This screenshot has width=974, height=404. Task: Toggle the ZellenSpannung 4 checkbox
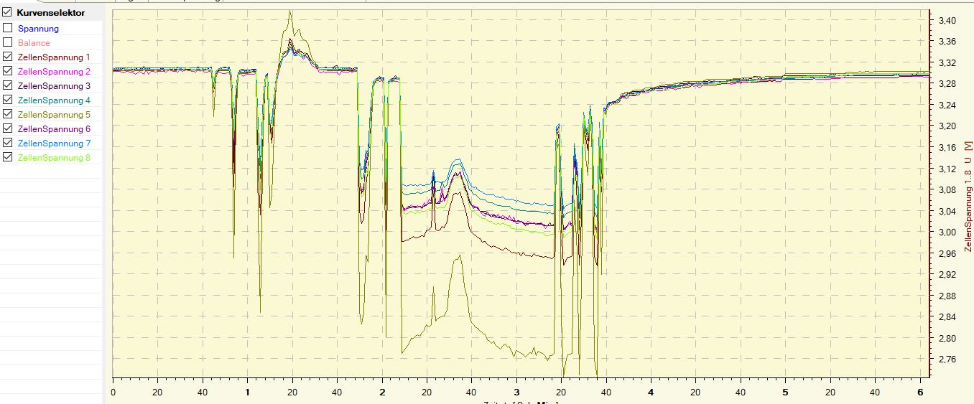7,100
